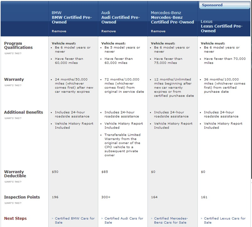This screenshot has width=252, height=227.
Task: Click BMW inspection points value 196
Action: coord(55,197)
